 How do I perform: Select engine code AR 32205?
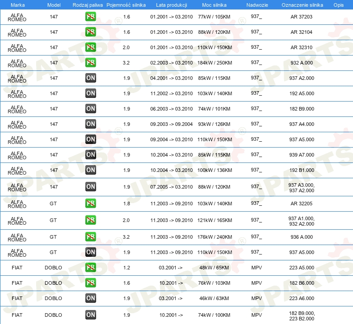[x=302, y=204]
